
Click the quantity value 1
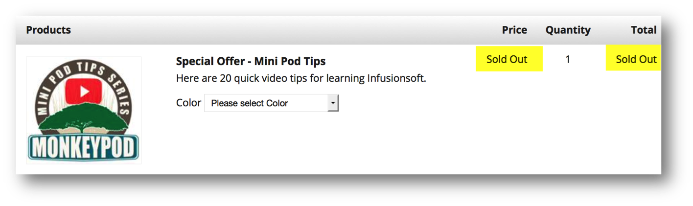[x=568, y=59]
